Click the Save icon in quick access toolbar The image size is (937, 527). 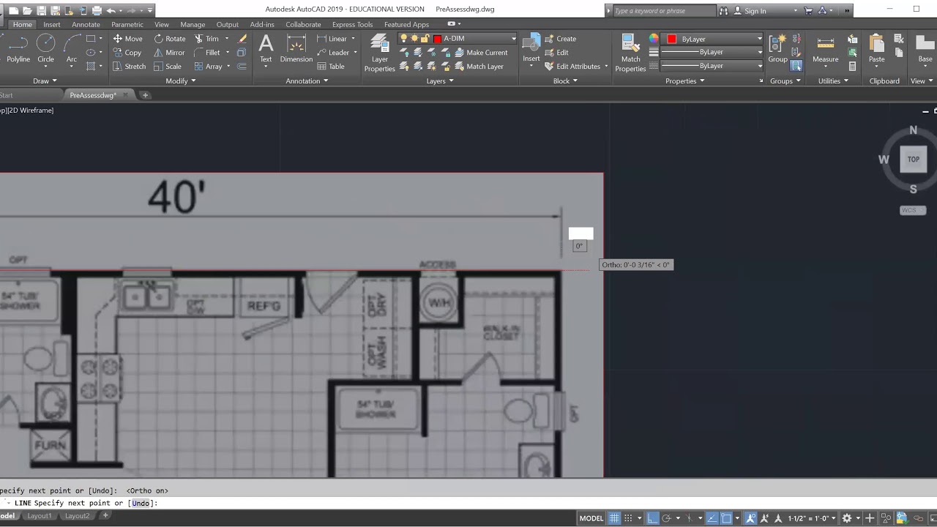42,10
